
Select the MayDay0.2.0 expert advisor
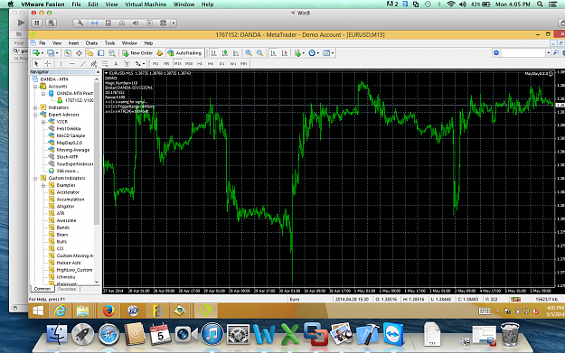tap(70, 143)
